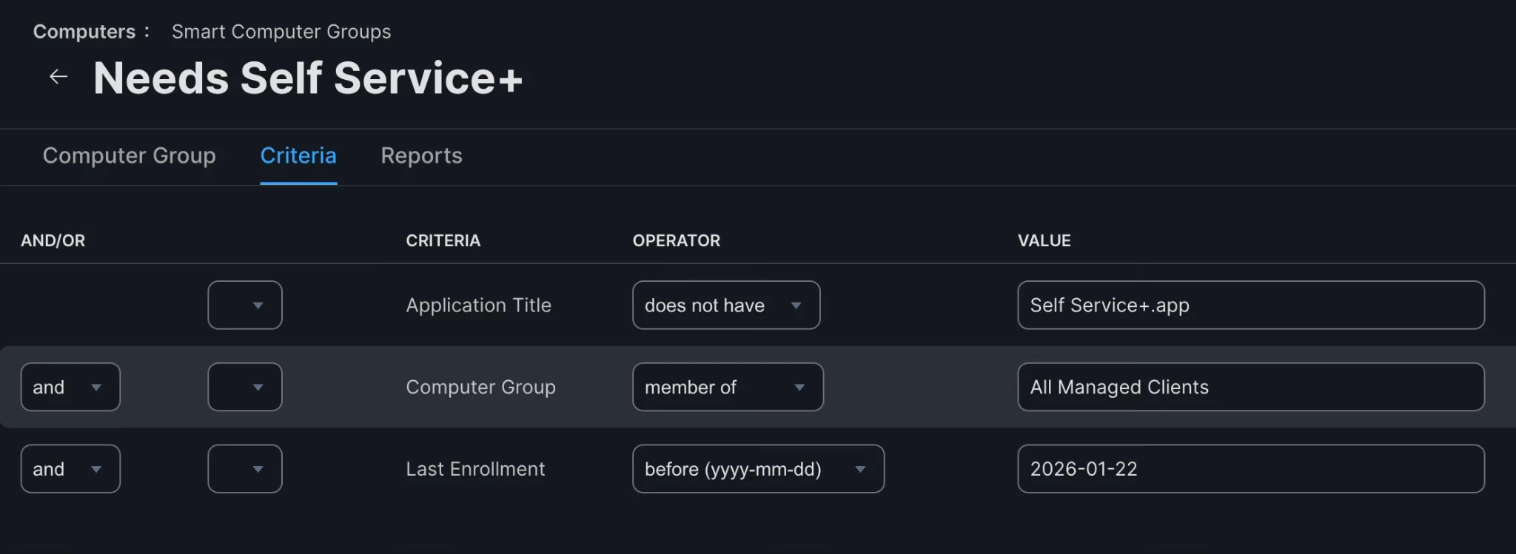Click the All Managed Clients value field
The height and width of the screenshot is (554, 1516).
1250,387
